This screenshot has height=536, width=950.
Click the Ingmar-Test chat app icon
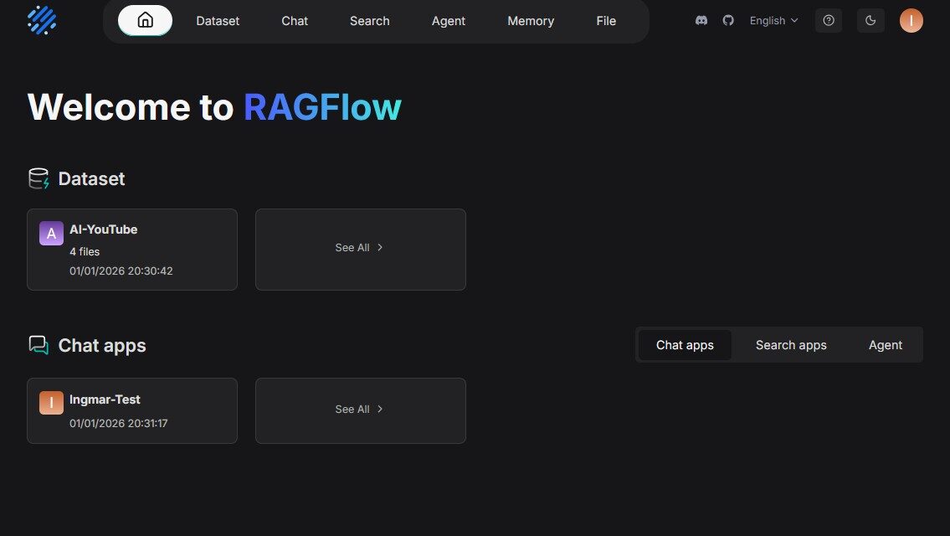pos(51,402)
